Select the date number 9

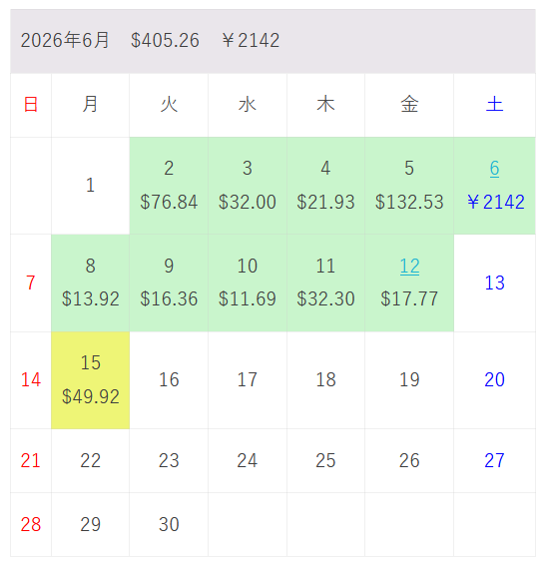(169, 266)
